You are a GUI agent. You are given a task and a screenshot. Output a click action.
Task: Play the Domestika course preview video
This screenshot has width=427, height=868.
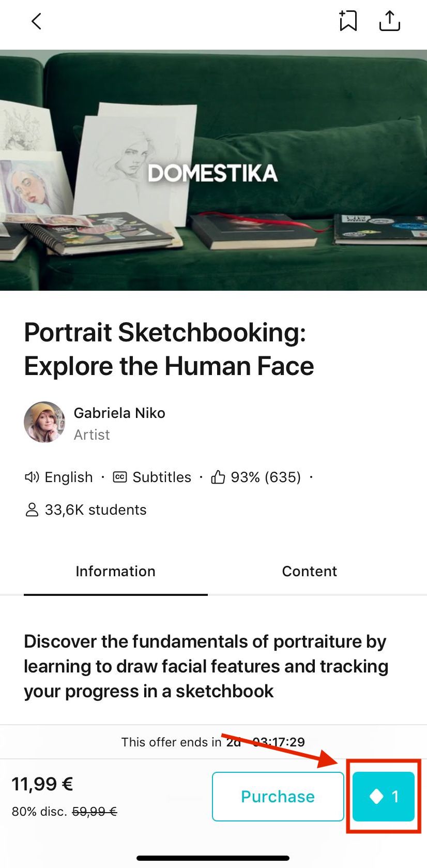213,170
